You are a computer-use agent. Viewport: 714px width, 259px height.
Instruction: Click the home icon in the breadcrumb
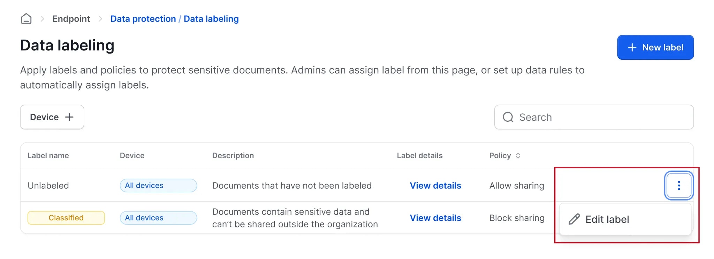(26, 18)
